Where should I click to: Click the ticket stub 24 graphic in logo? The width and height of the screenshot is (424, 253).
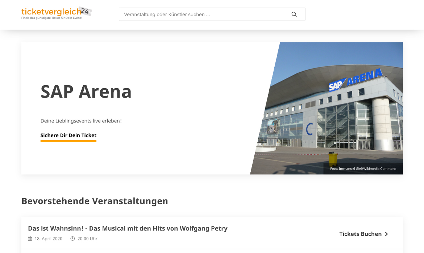(86, 11)
